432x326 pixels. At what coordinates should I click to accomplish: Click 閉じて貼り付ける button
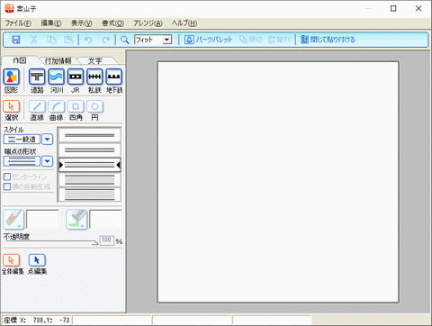click(x=328, y=40)
